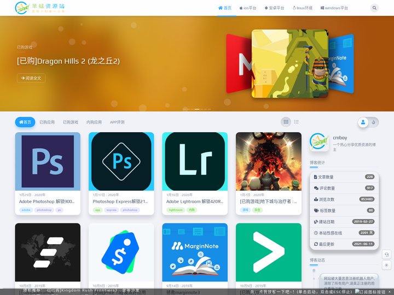
Task: Open Adobe Photoshop 解锁900 article title
Action: (47, 202)
